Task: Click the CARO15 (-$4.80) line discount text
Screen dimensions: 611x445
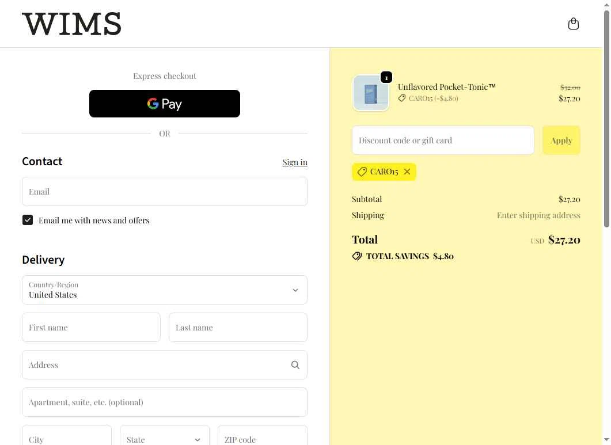Action: (433, 98)
